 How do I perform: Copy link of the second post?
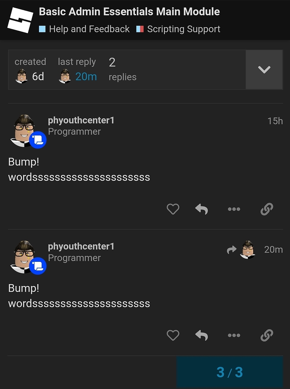pyautogui.click(x=267, y=335)
